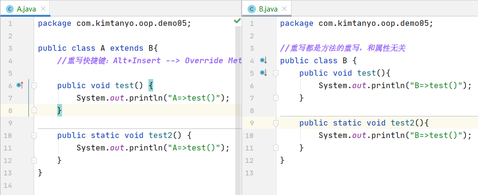Click 'class A extends B' declaration in A.java

[x=97, y=48]
